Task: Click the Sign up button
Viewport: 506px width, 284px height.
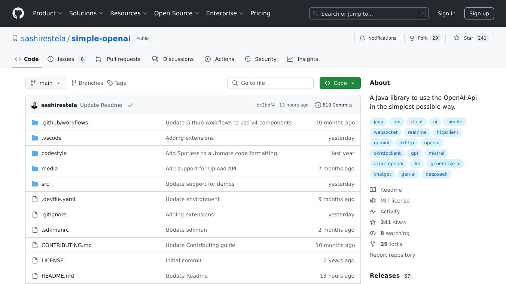Action: (x=479, y=13)
